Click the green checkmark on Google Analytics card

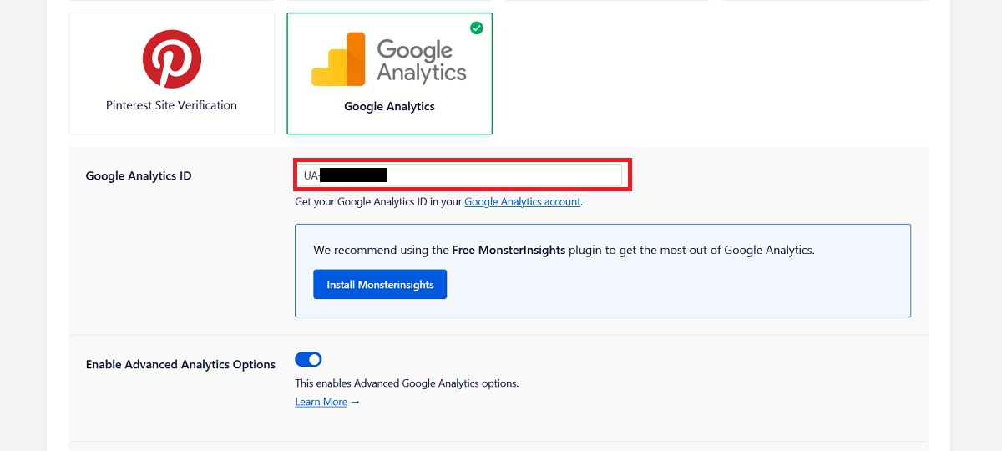coord(477,28)
